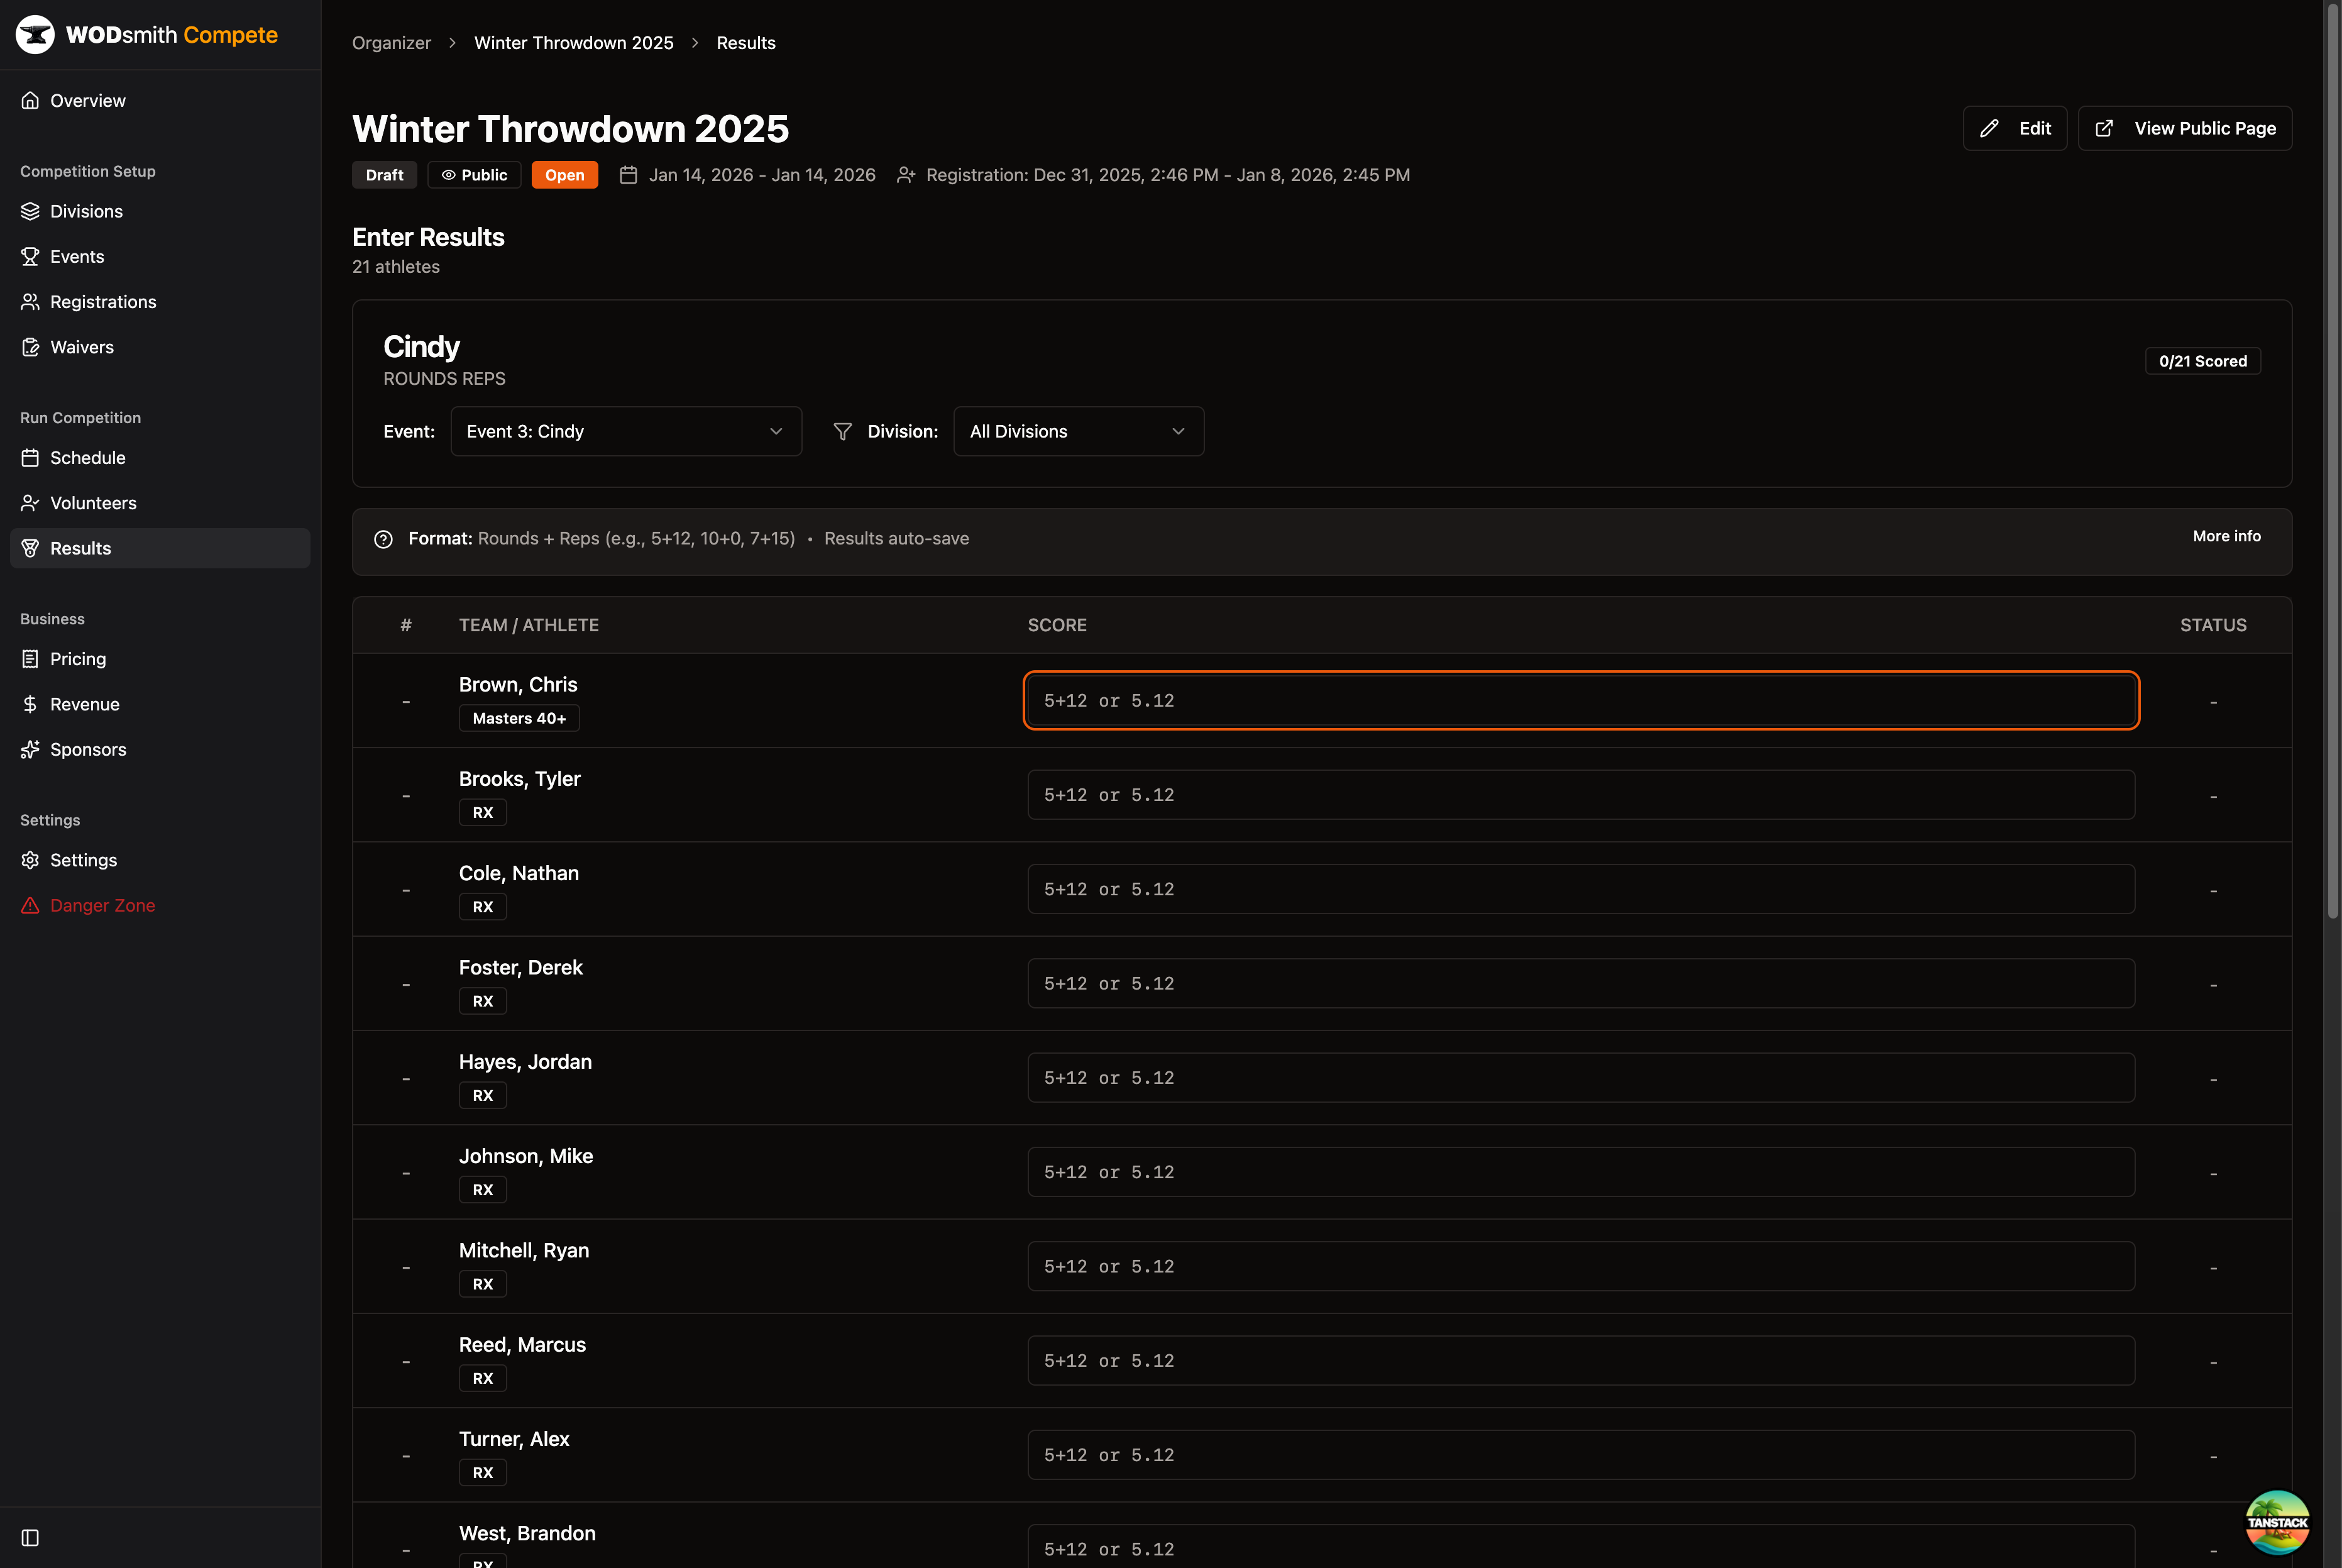The width and height of the screenshot is (2342, 1568).
Task: Focus score input for Brooks, Tyler
Action: pos(1580,795)
